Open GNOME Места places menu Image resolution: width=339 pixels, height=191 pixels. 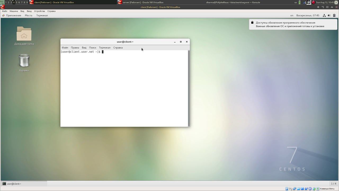tap(28, 15)
